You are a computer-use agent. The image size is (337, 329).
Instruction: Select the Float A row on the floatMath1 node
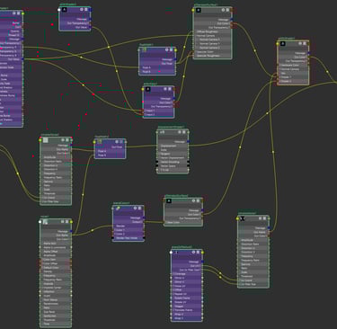coord(157,67)
